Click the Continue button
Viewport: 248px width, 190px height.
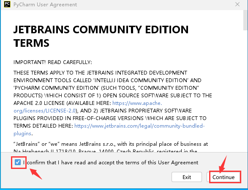pyautogui.click(x=223, y=177)
